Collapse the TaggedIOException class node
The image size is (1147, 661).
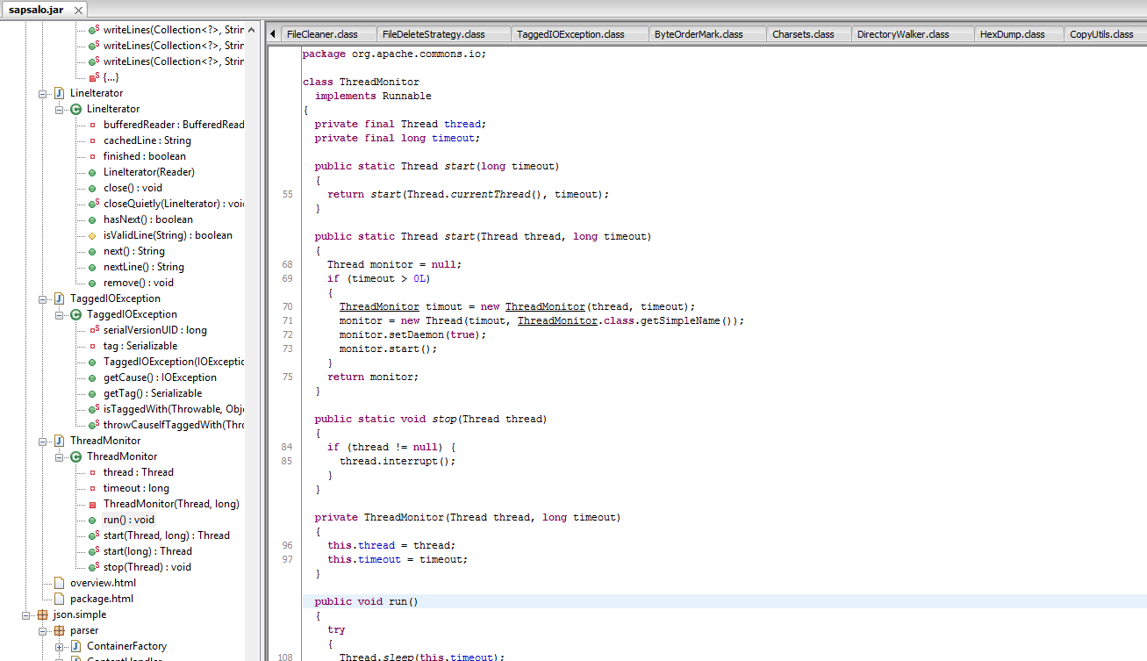click(x=60, y=314)
